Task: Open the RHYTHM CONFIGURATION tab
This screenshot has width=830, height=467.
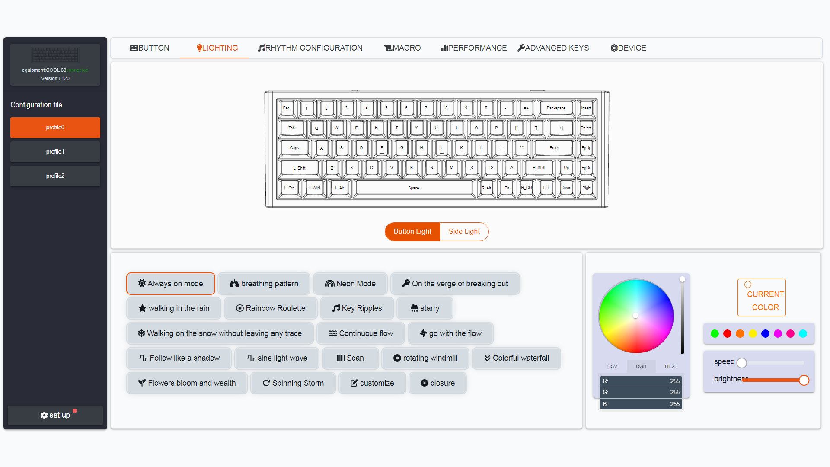Action: tap(310, 48)
